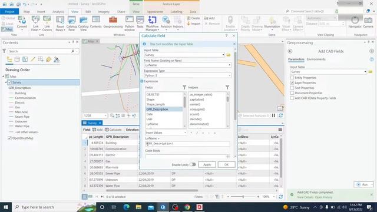Collapse Survey layer in Contents
Image resolution: width=377 pixels, height=212 pixels.
point(6,82)
